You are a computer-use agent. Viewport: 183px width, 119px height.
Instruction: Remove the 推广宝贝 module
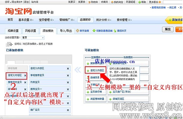pyautogui.click(x=68, y=110)
